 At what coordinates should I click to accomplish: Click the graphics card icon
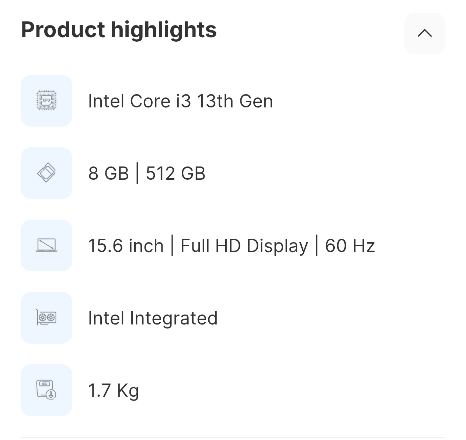point(46,317)
